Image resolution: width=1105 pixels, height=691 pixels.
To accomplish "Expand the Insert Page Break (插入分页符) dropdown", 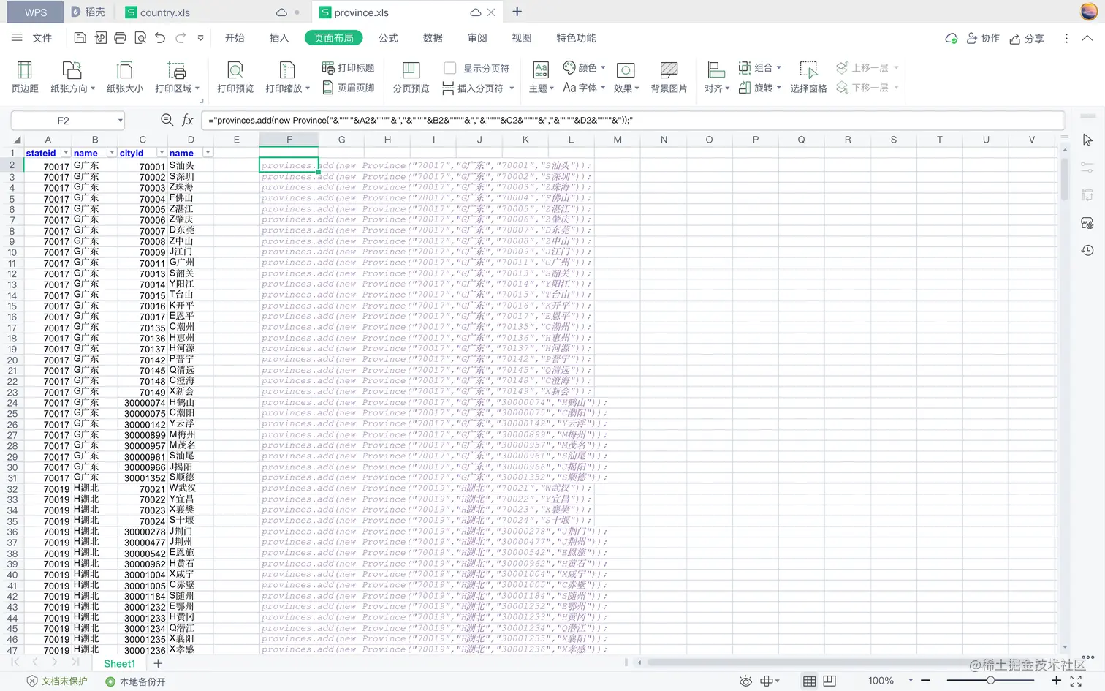I will tap(512, 88).
